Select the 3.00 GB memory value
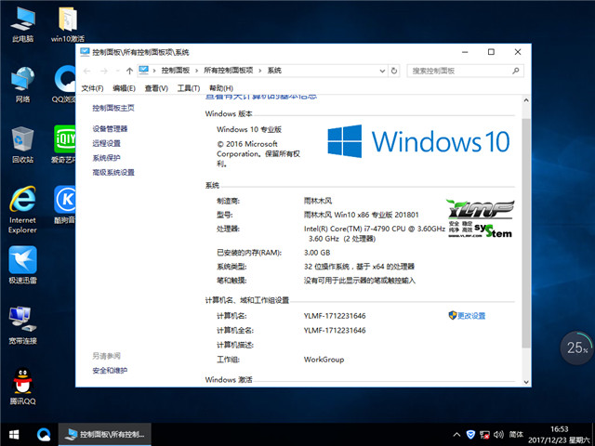595x446 pixels. coord(317,253)
